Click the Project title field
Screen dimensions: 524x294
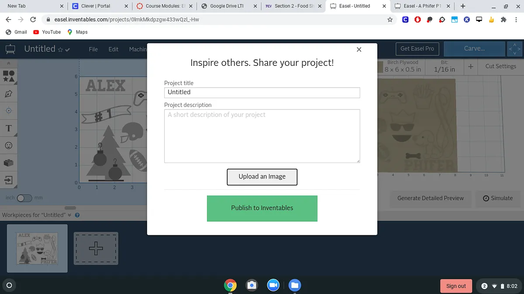tap(262, 92)
